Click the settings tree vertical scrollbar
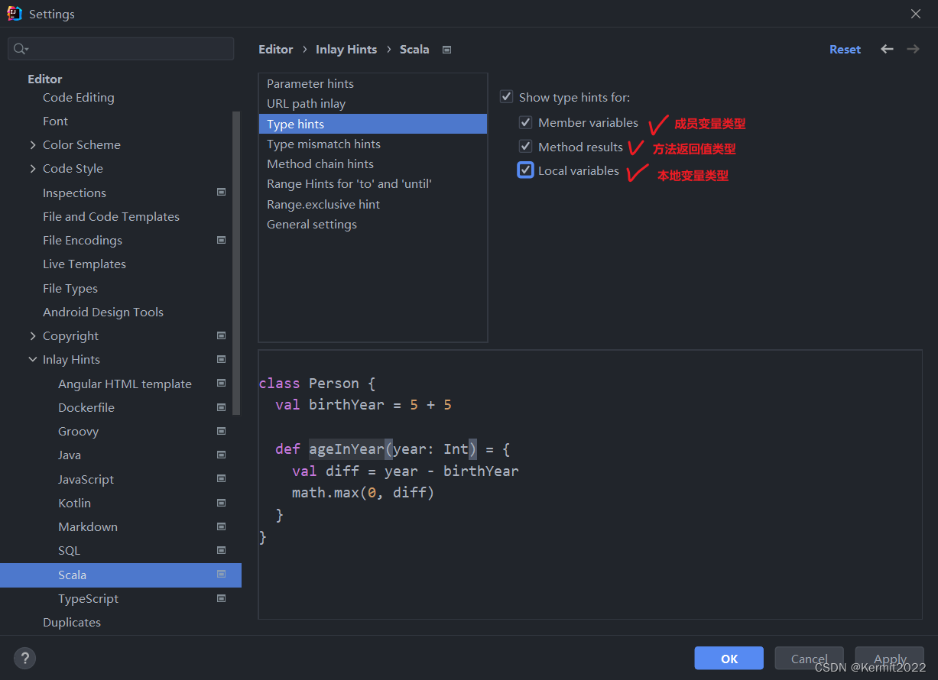This screenshot has width=938, height=680. tap(237, 264)
